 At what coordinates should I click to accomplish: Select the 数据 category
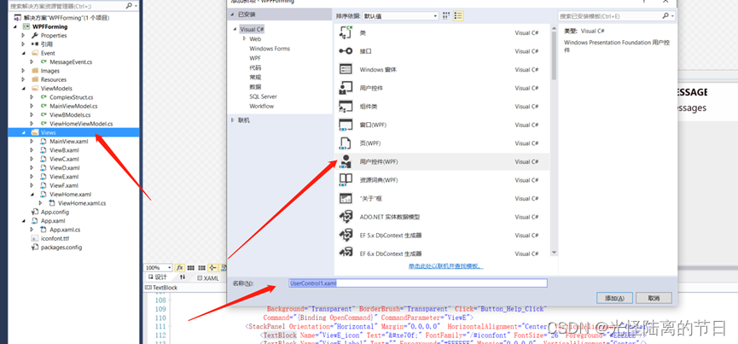coord(255,87)
